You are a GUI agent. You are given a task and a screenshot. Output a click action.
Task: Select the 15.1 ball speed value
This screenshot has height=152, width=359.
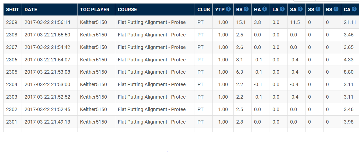tap(241, 22)
